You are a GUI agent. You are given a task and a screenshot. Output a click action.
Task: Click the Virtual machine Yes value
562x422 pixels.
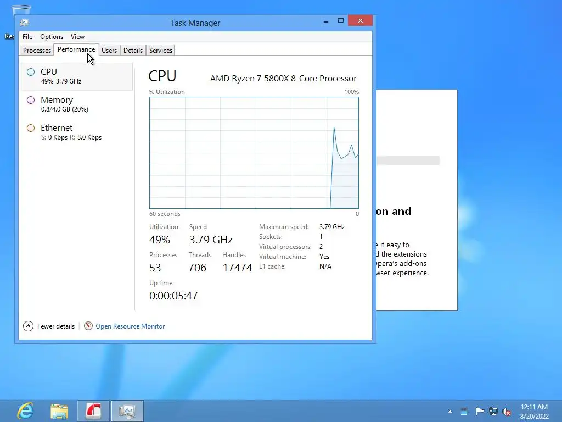324,257
